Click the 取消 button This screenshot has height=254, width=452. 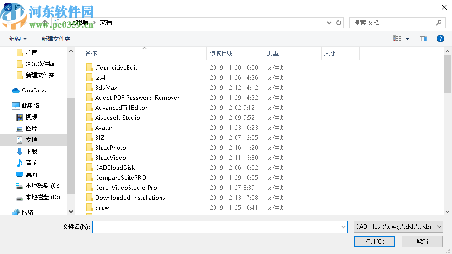(422, 241)
